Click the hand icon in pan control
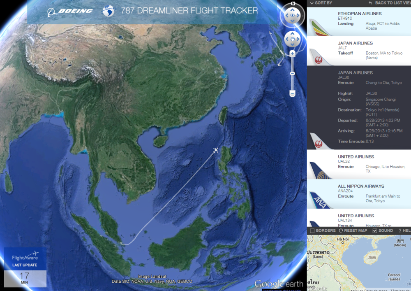The image size is (411, 291). (293, 39)
